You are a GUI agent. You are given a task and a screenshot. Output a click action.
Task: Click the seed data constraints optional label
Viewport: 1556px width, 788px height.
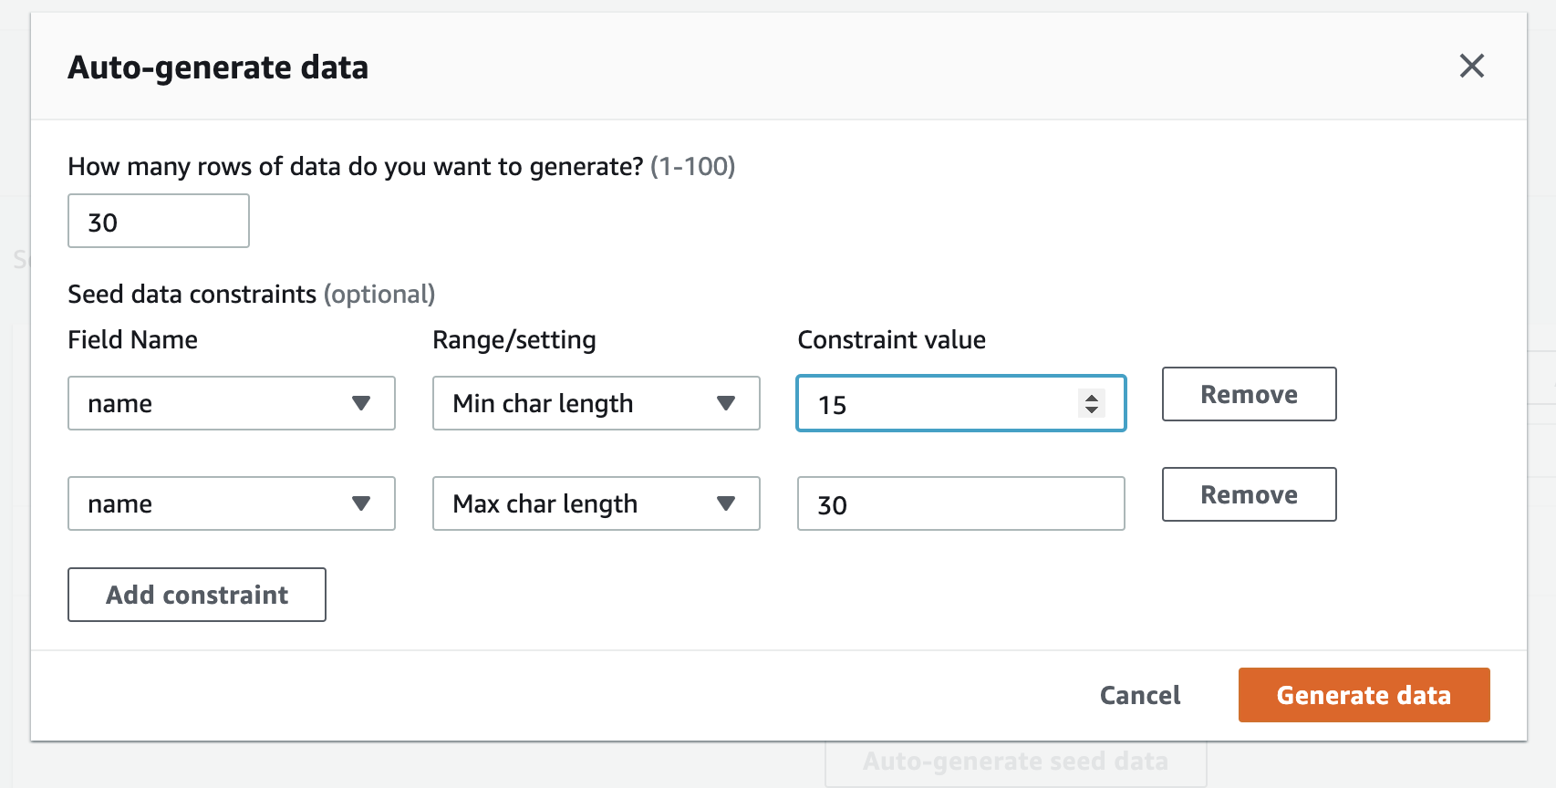click(251, 294)
